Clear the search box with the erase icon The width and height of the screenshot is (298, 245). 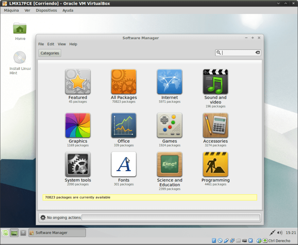pyautogui.click(x=257, y=52)
